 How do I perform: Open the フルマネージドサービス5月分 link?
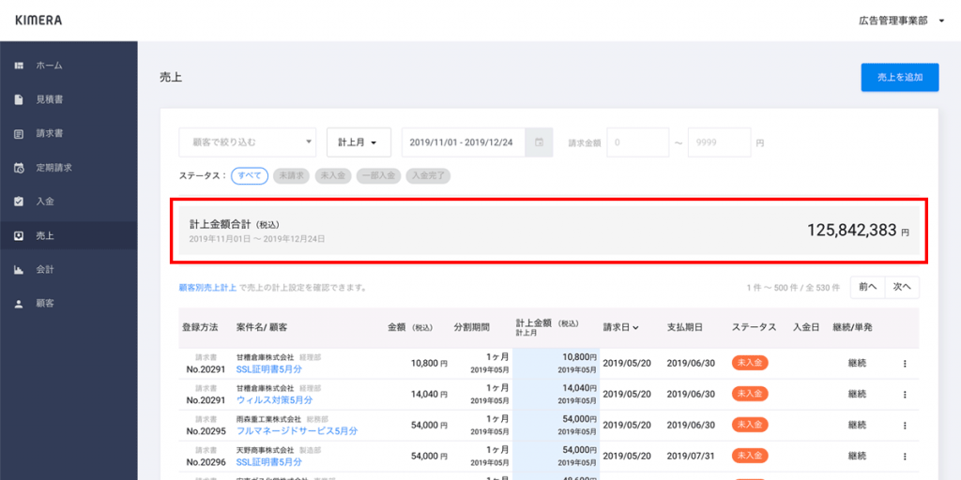297,431
